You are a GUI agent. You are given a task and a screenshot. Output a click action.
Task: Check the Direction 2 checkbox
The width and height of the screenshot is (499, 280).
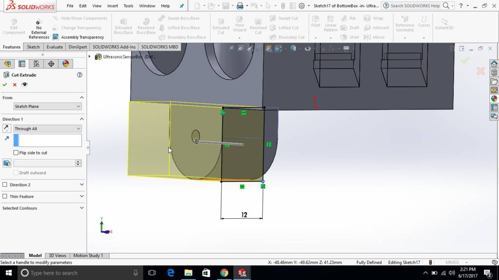[5, 185]
